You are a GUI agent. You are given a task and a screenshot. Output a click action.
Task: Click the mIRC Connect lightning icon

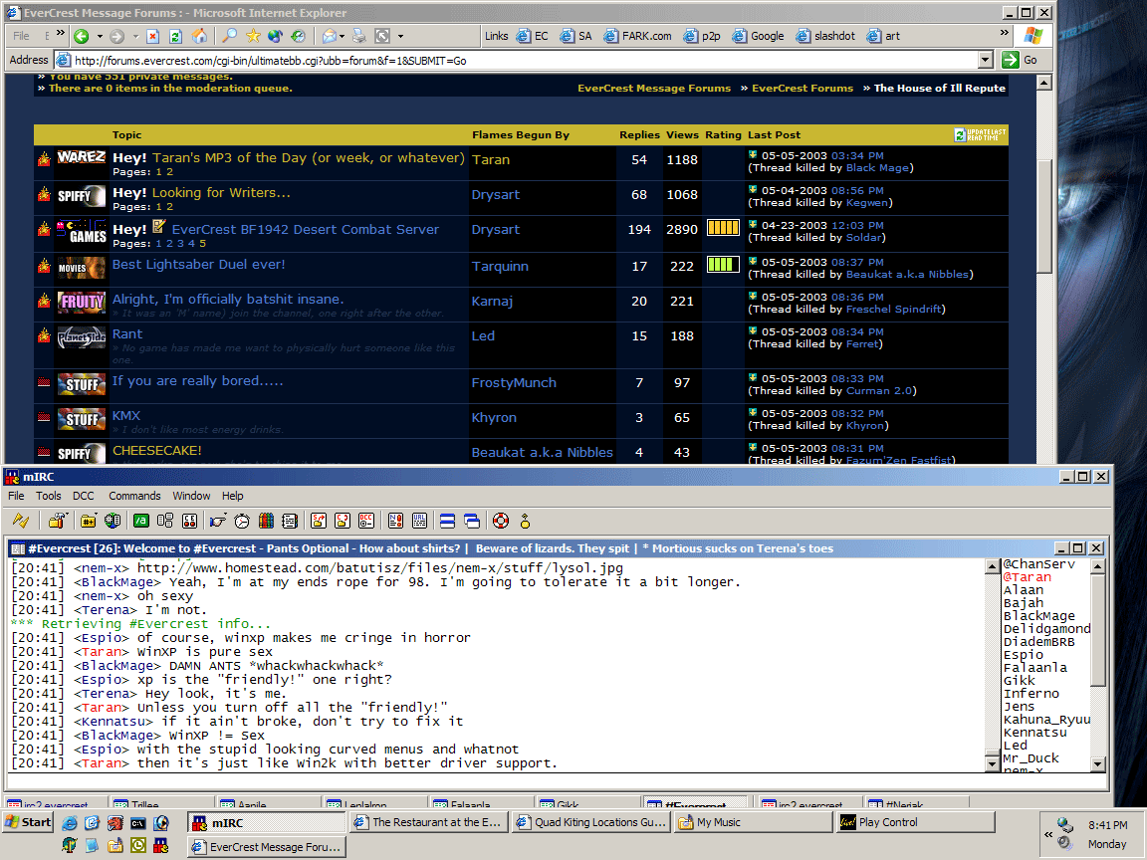[21, 521]
